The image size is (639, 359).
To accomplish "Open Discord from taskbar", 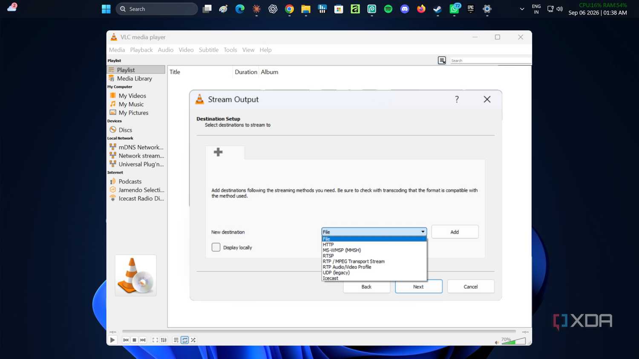I will click(x=405, y=9).
